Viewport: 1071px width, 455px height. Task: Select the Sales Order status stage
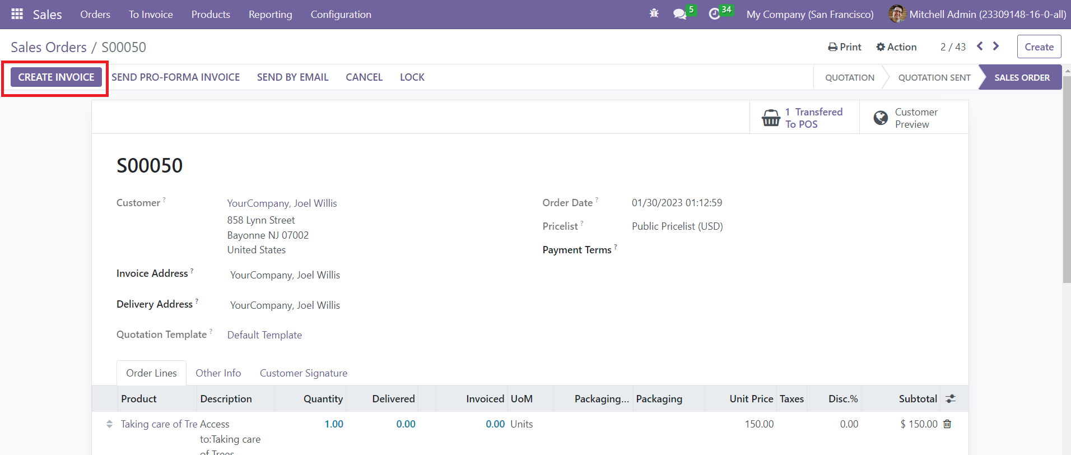coord(1022,77)
